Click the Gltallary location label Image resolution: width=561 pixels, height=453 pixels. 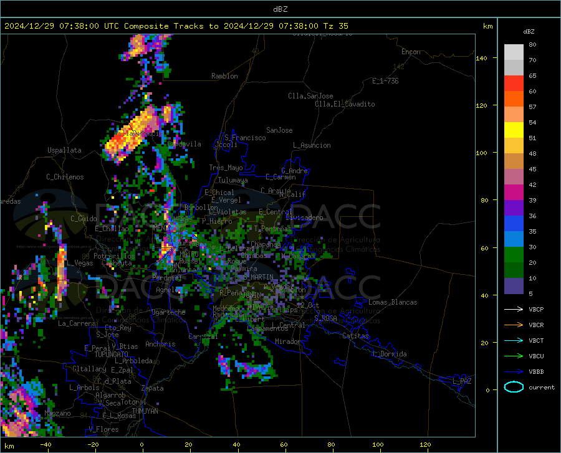coord(89,369)
